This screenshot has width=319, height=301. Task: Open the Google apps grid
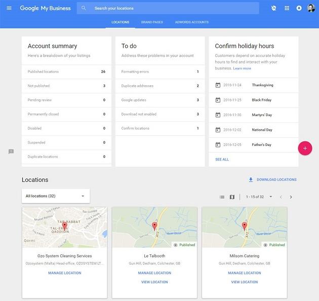pos(287,8)
